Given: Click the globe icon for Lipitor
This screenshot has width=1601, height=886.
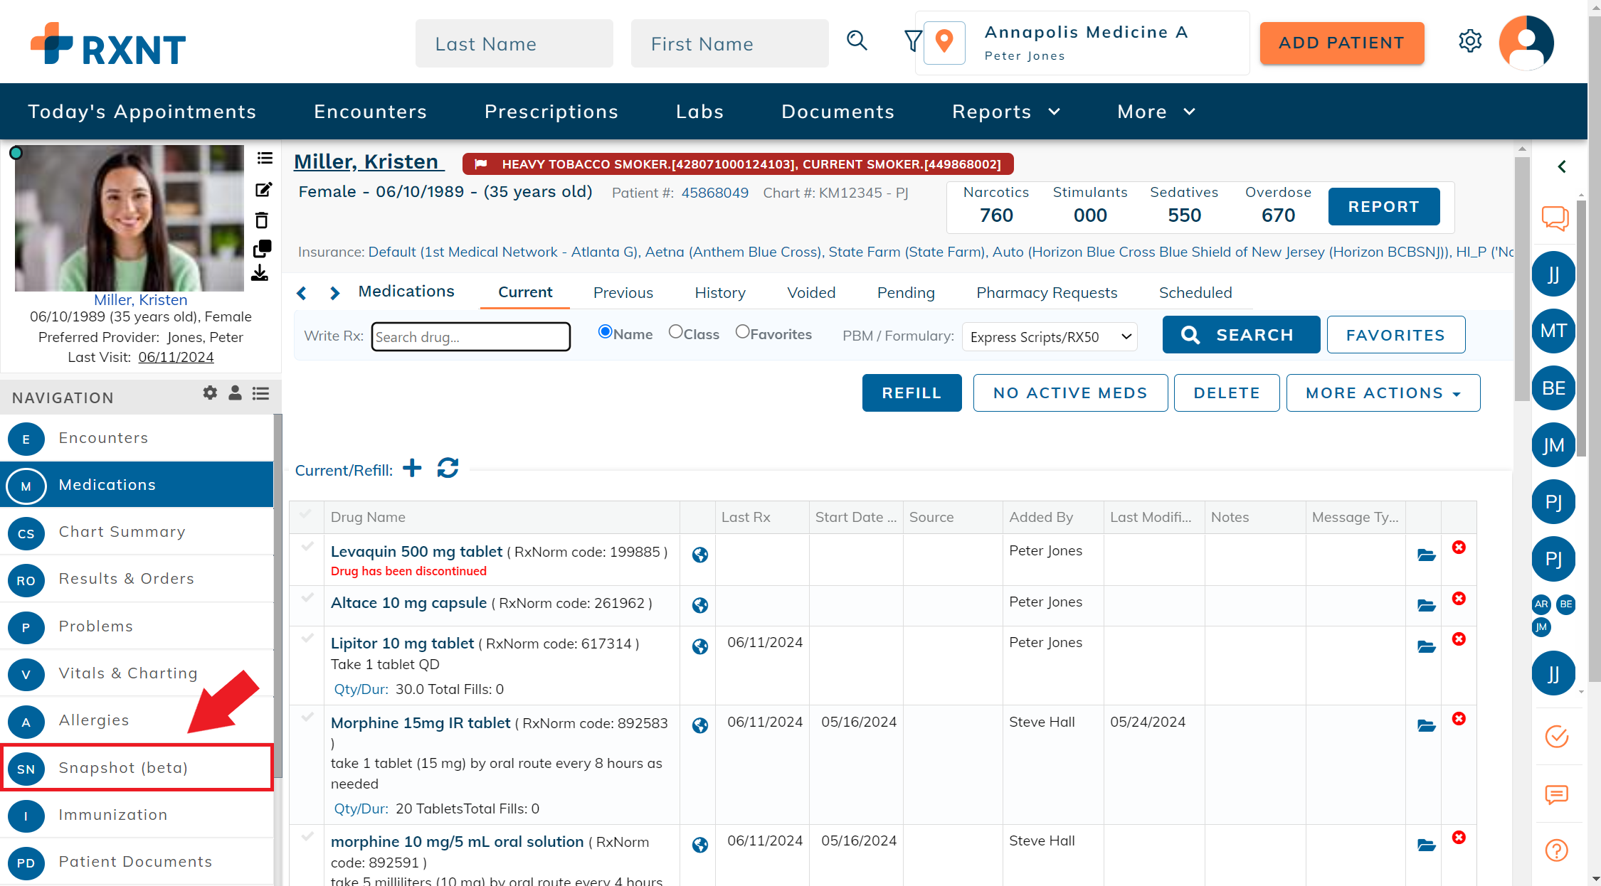Looking at the screenshot, I should (x=700, y=646).
